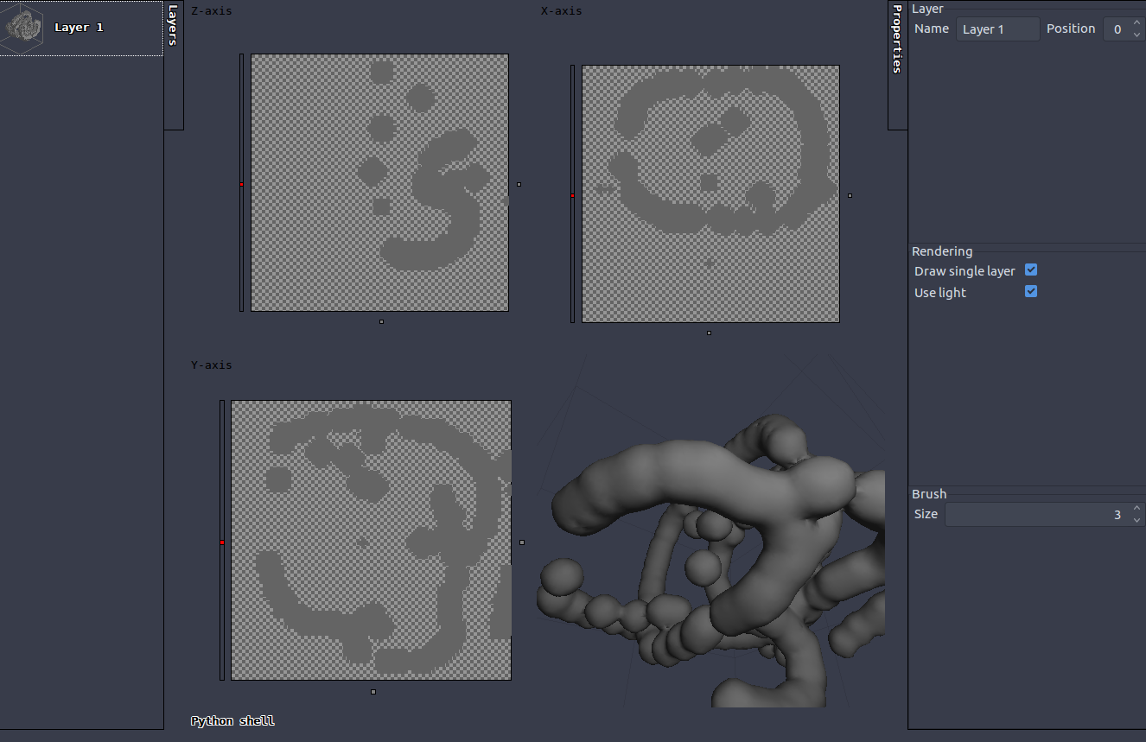Click the Brush section heading
Screen dimensions: 1146x742
point(929,494)
